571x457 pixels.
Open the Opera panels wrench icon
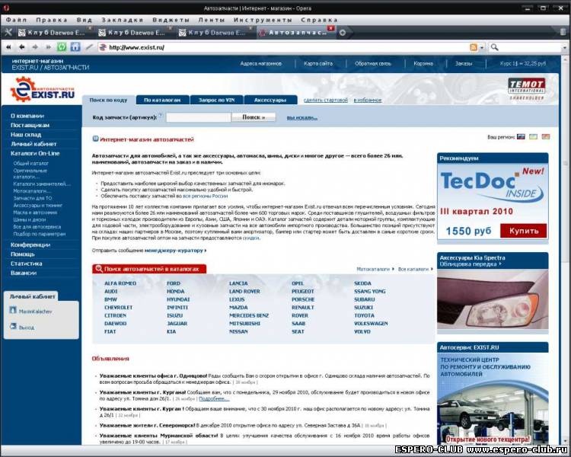8,33
